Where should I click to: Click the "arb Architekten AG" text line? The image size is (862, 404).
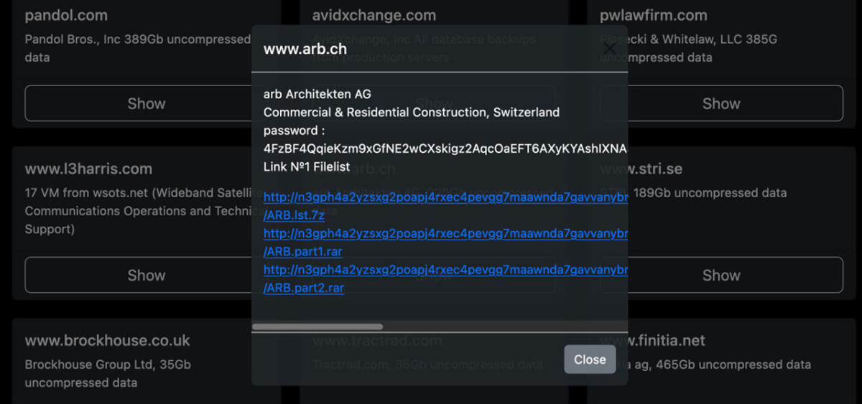pos(317,94)
